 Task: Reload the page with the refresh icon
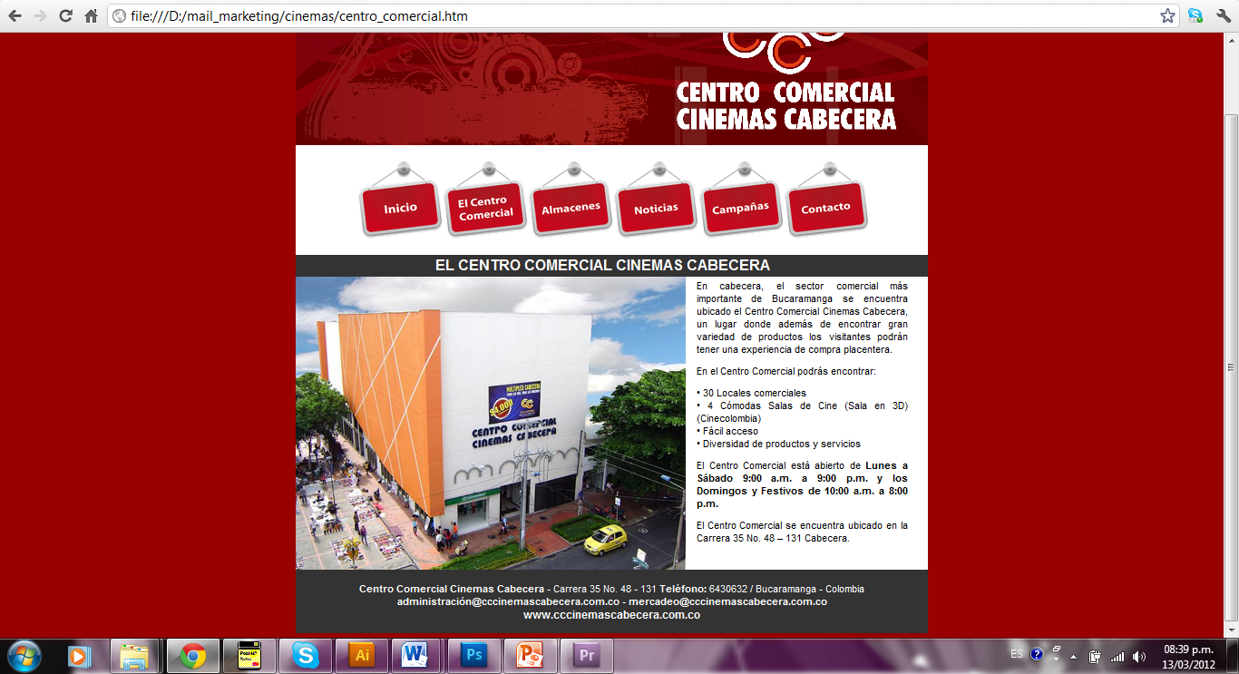coord(65,15)
